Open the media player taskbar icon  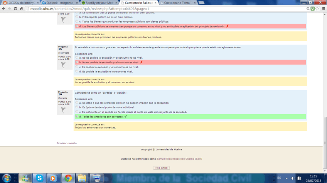pyautogui.click(x=53, y=178)
